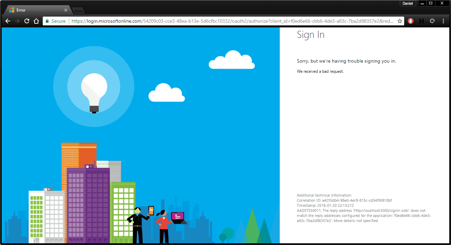This screenshot has width=451, height=245.
Task: Click the Correlation ID text line
Action: pos(344,200)
